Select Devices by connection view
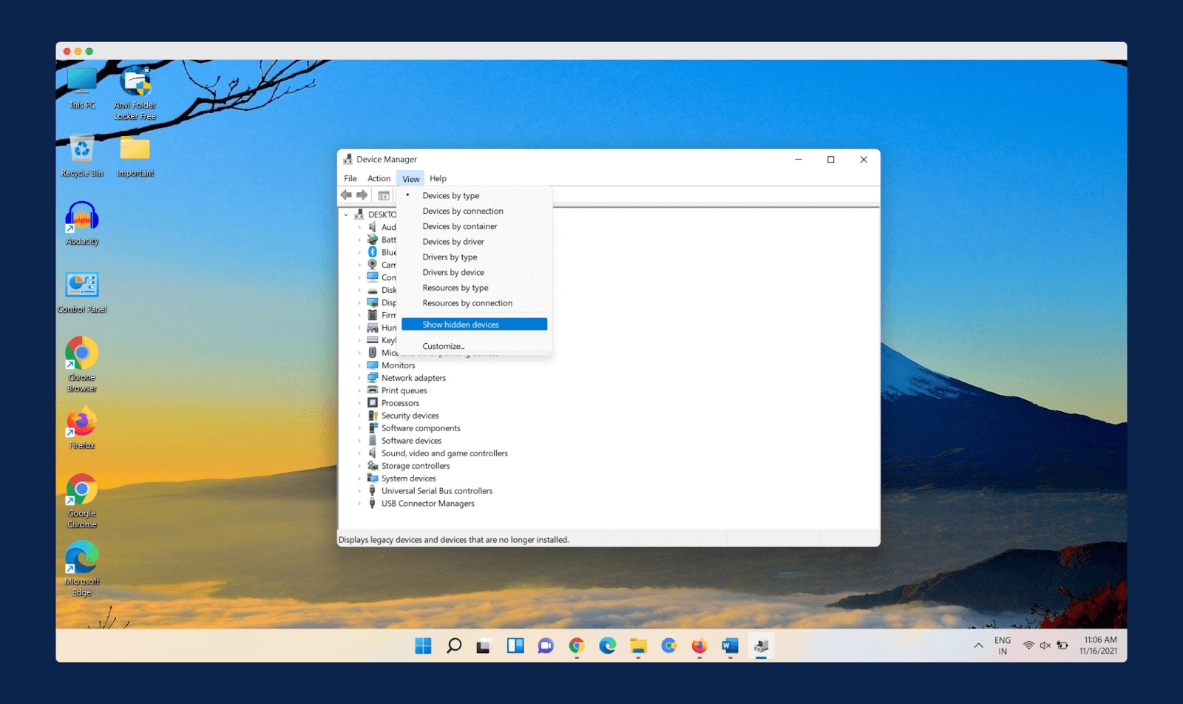Screen dimensions: 1183x704 pos(463,211)
